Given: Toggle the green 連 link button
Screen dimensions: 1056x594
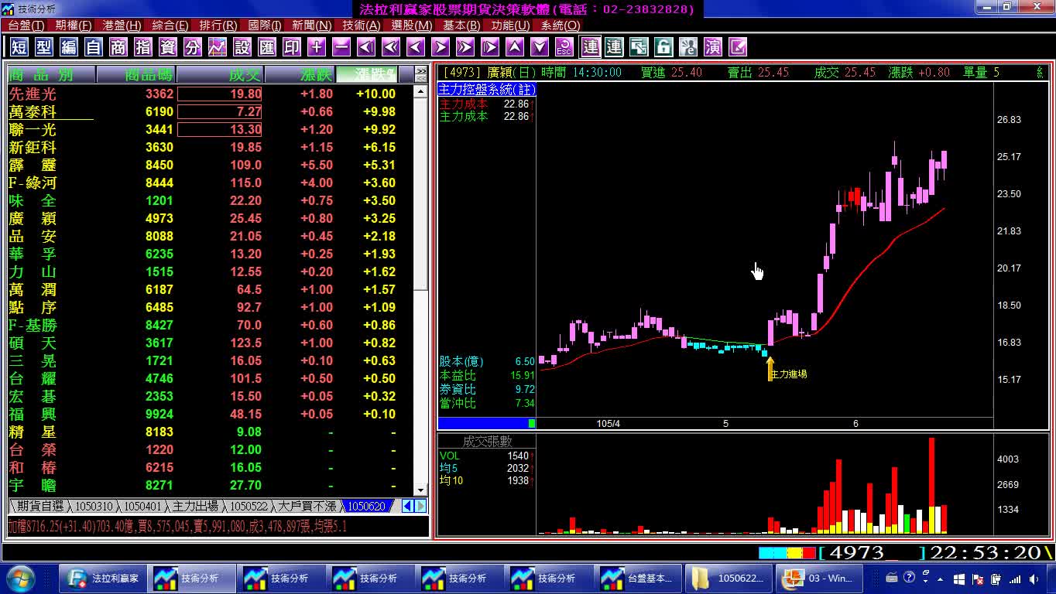Looking at the screenshot, I should tap(614, 47).
